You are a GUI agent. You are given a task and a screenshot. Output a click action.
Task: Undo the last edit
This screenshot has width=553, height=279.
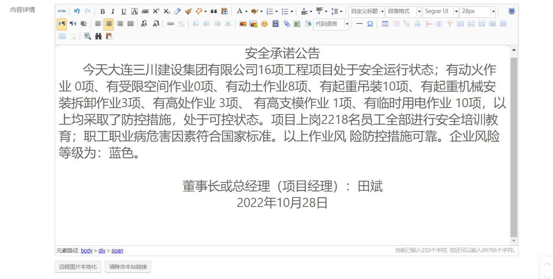click(x=77, y=11)
